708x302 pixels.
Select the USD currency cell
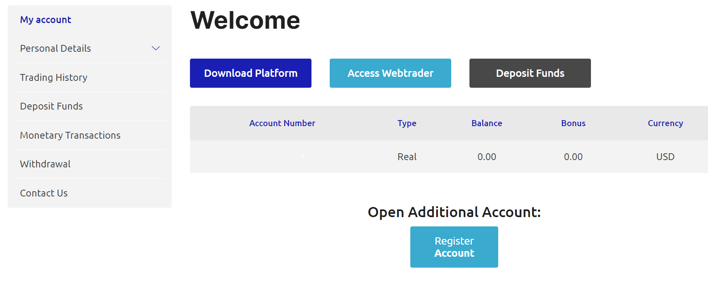tap(665, 157)
